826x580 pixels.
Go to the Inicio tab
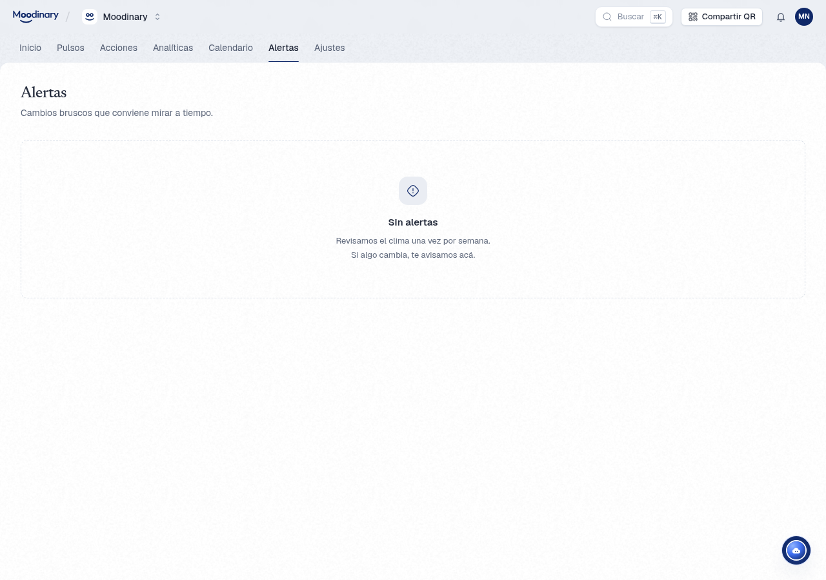30,48
